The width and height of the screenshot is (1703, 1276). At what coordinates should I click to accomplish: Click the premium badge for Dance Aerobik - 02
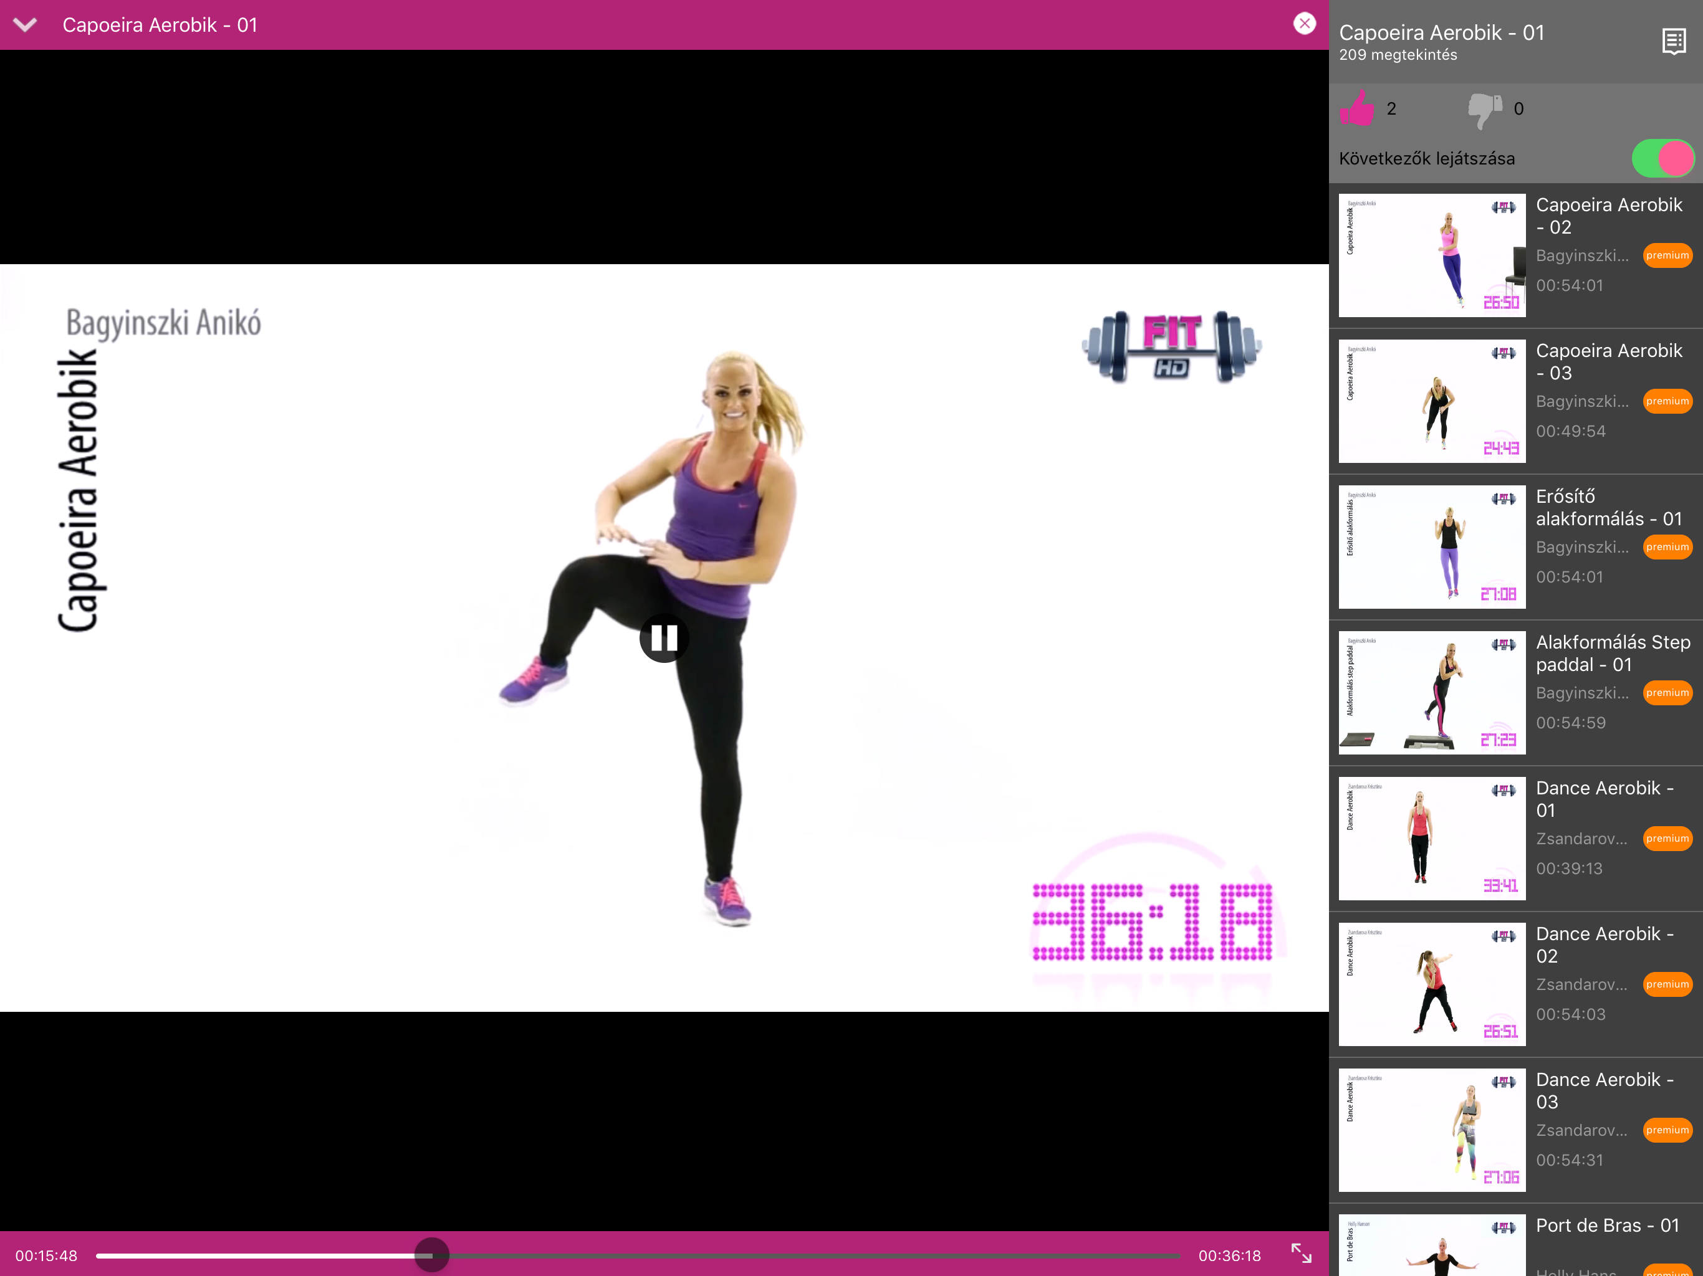(x=1667, y=984)
